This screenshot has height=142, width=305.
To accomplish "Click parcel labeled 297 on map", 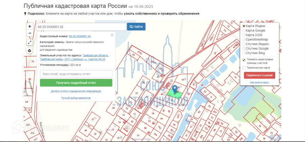I will point(215,112).
